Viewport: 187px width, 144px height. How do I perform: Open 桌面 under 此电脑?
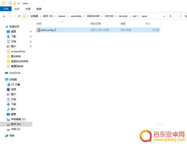click(x=13, y=114)
